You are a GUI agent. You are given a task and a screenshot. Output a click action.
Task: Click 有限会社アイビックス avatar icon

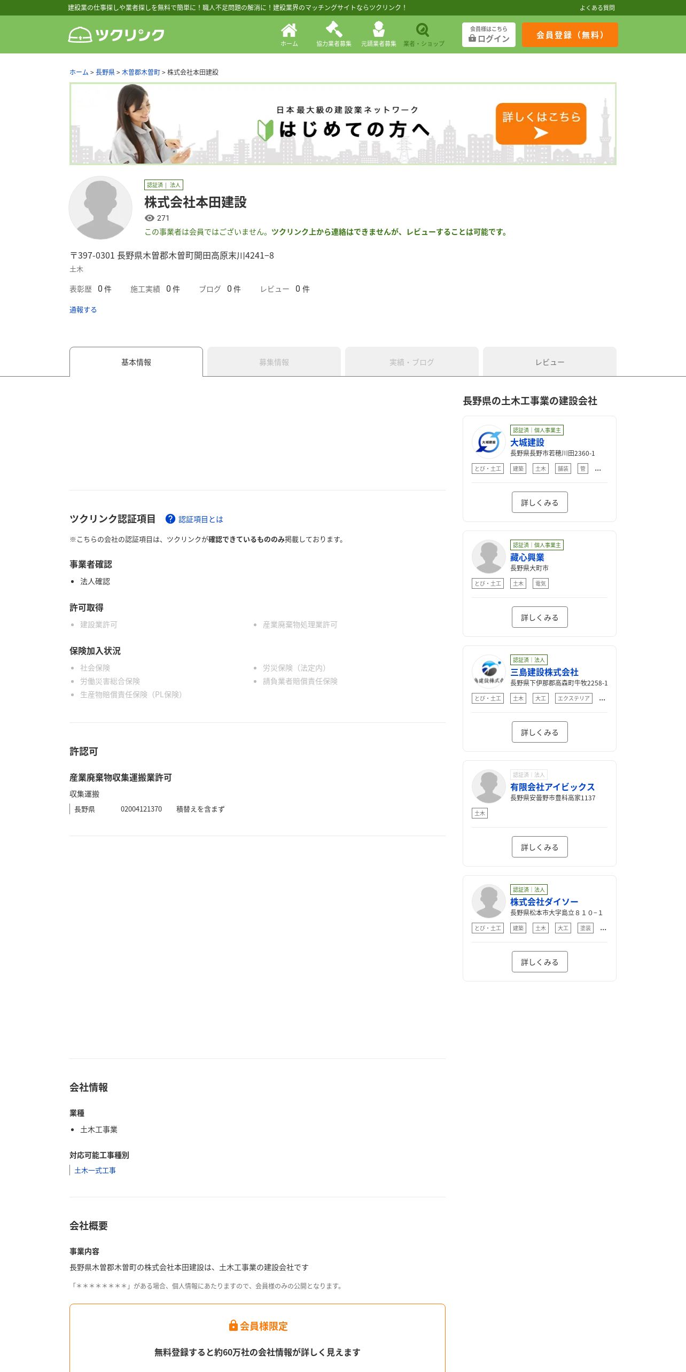489,786
